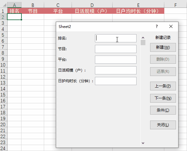187x151 pixels.
Task: Click the selected cell A2
Action: pos(14,17)
